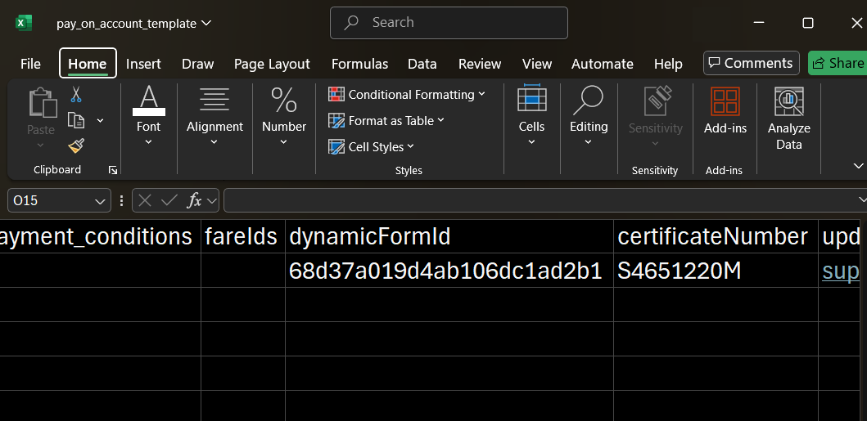The height and width of the screenshot is (421, 867).
Task: Click the Copy icon in Clipboard
Action: (76, 121)
